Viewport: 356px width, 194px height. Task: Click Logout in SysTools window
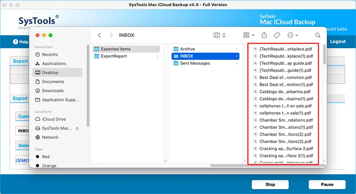338,41
